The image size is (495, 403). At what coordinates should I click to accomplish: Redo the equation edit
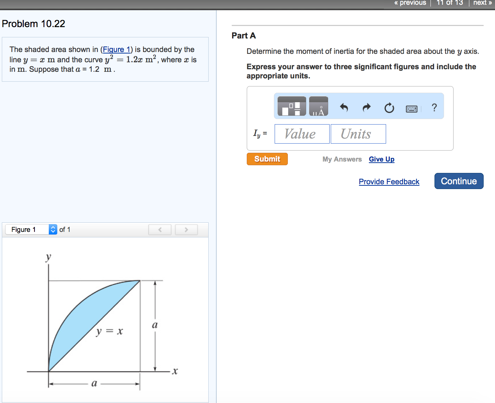pos(366,108)
